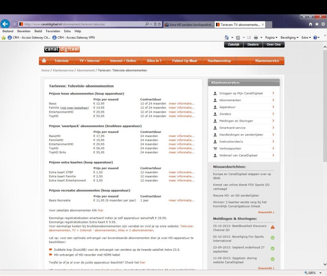Close the Tarieven: TV-abonnementen tab
This screenshot has height=276, width=327.
[x=263, y=24]
